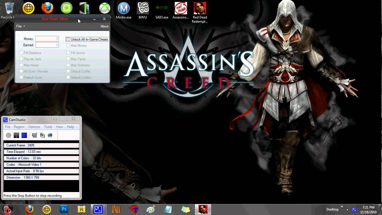Click the SWF producer toolbar icon
Viewport: 382px width, 215px height.
pos(50,135)
